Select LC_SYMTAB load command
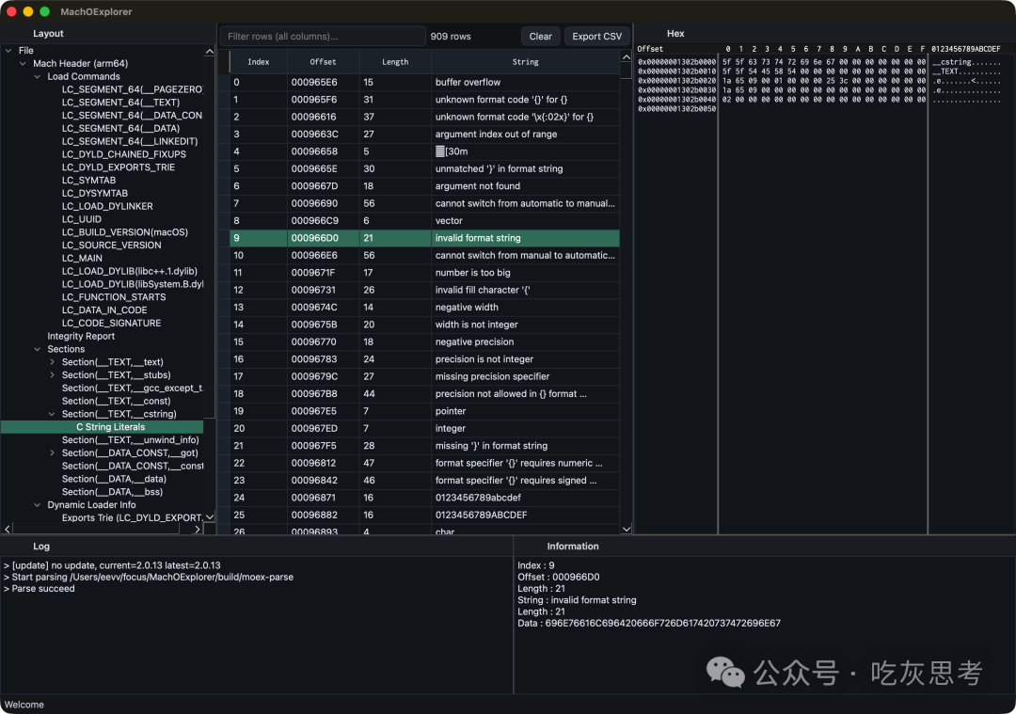This screenshot has height=714, width=1016. click(88, 180)
